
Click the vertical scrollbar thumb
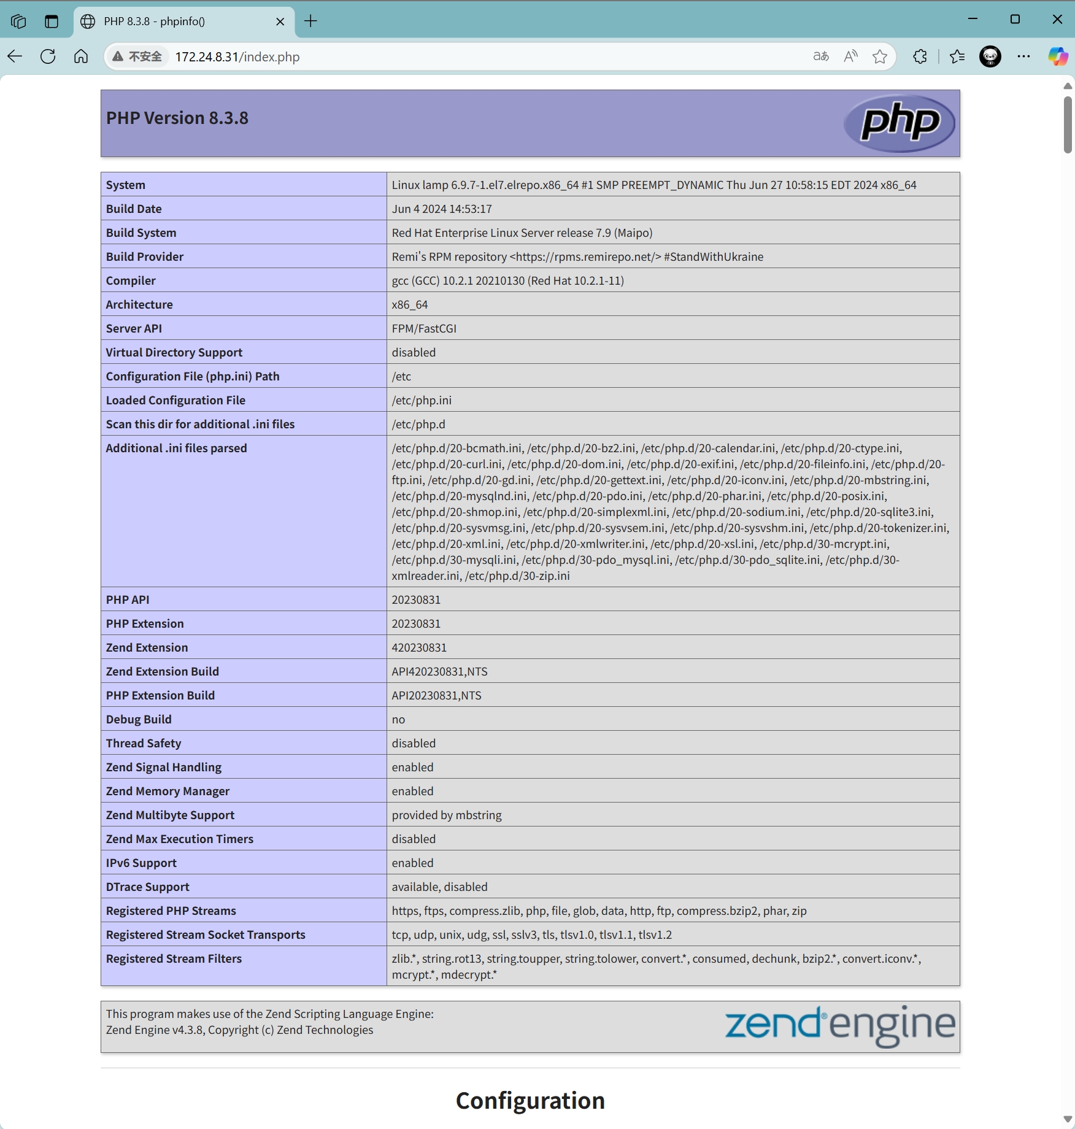pos(1068,125)
